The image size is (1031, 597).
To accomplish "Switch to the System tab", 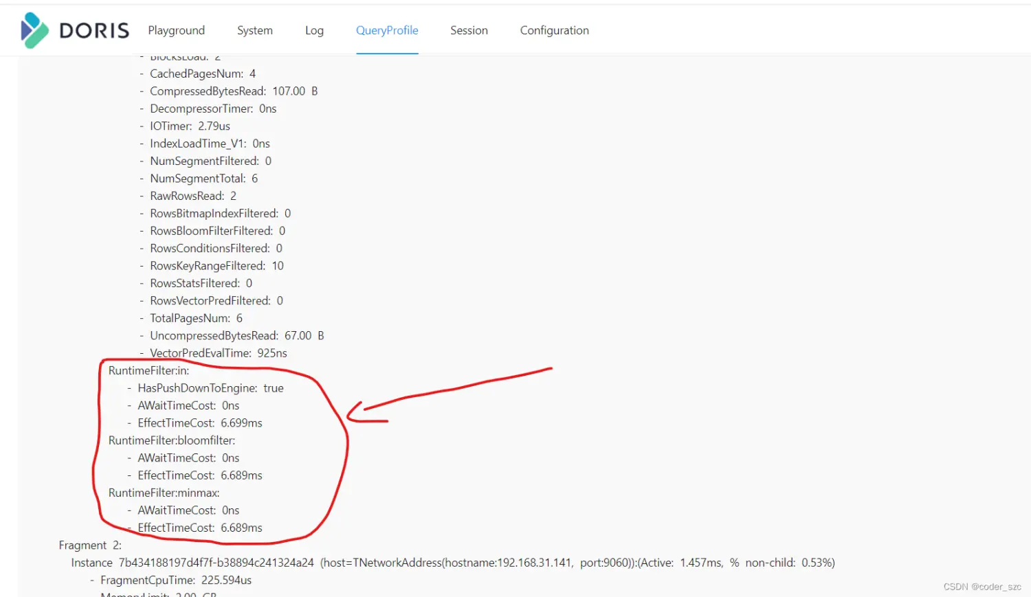I will pos(254,30).
